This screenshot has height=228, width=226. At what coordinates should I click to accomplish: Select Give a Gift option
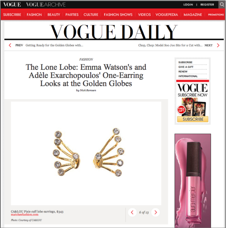(186, 67)
